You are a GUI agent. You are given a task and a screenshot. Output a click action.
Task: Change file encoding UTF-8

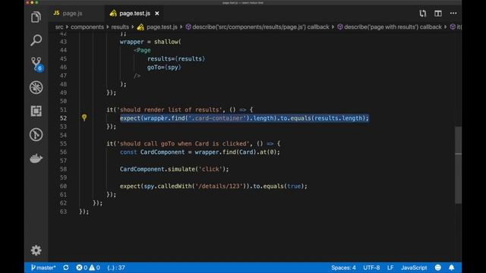pyautogui.click(x=371, y=268)
